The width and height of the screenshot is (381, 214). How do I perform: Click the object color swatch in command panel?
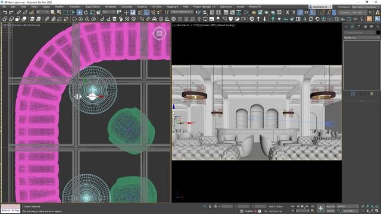[378, 33]
